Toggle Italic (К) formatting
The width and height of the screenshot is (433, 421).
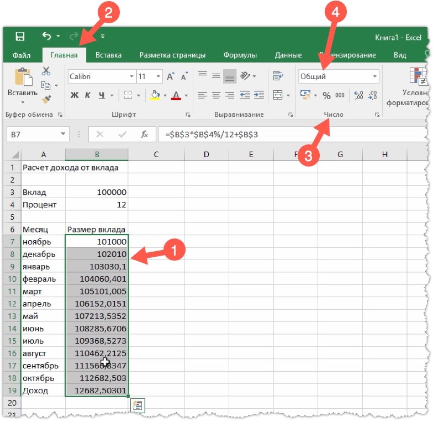(x=87, y=95)
